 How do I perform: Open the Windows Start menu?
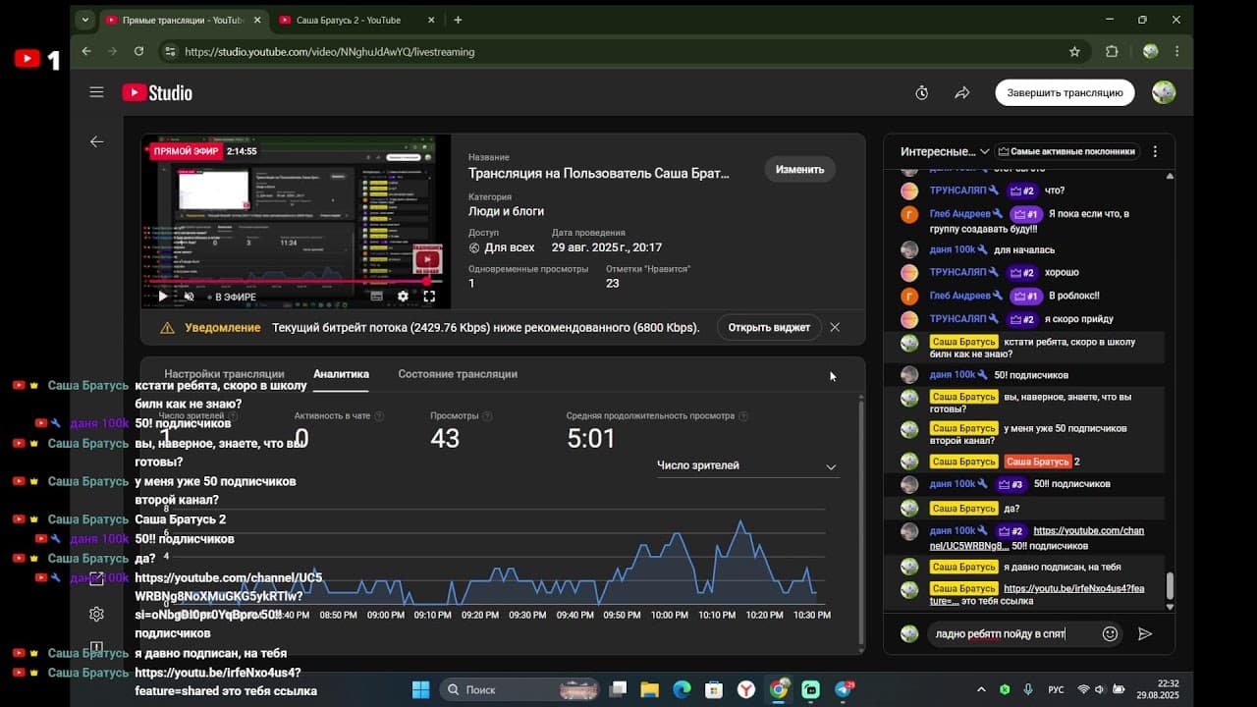pyautogui.click(x=420, y=689)
